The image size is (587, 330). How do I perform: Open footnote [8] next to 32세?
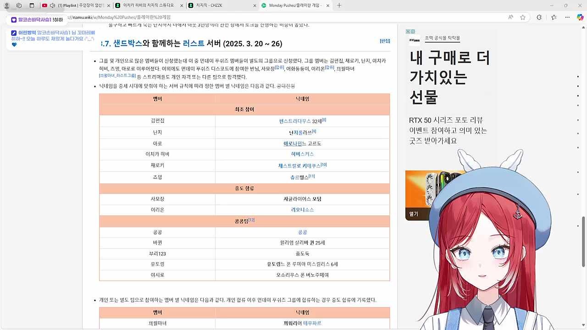click(x=324, y=120)
